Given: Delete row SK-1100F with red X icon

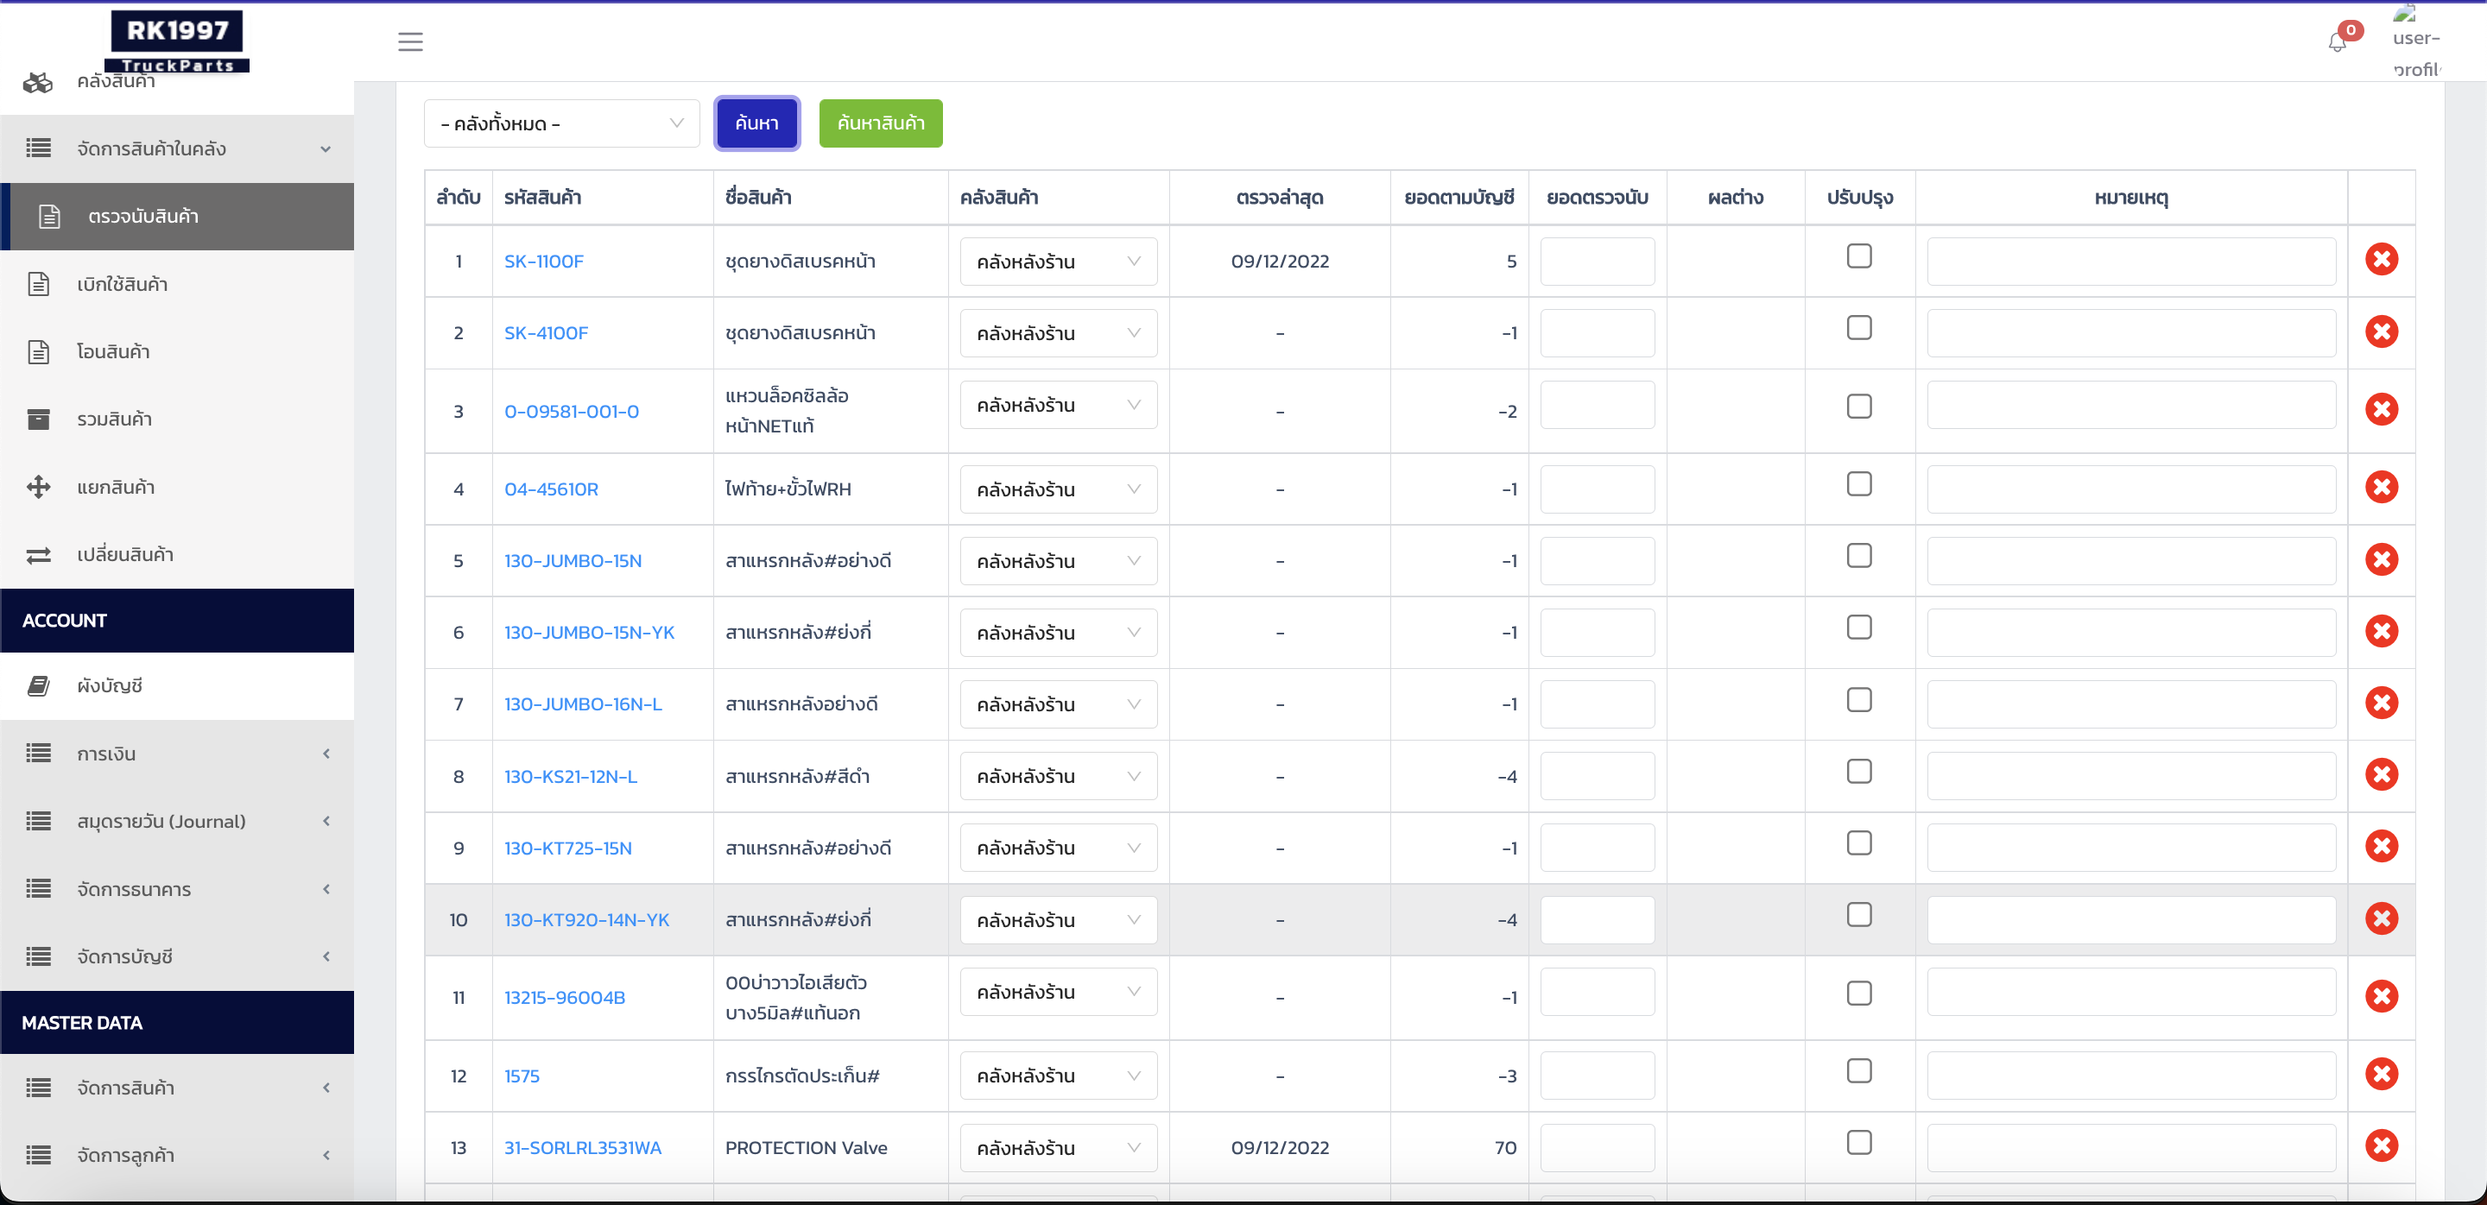Looking at the screenshot, I should coord(2381,260).
